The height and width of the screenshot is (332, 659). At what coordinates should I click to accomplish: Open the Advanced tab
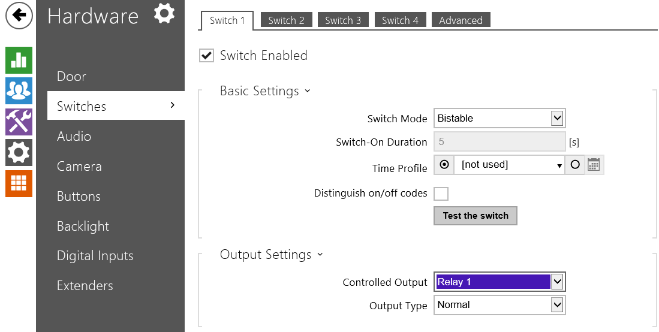click(461, 20)
